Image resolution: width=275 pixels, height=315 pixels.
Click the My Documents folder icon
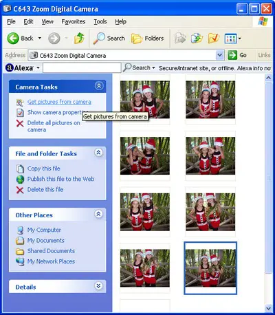point(20,241)
